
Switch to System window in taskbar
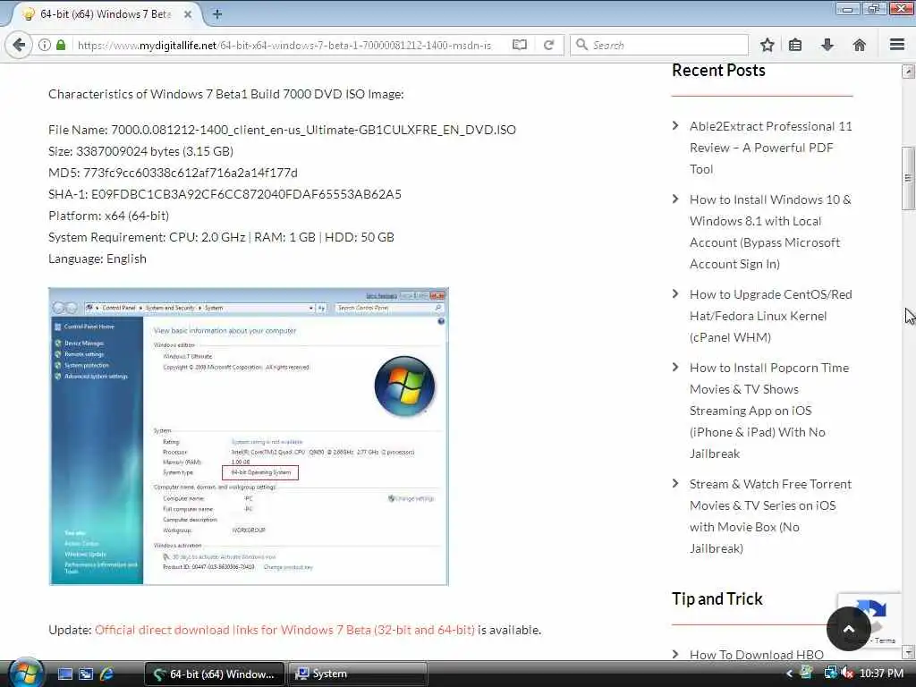[x=356, y=674]
